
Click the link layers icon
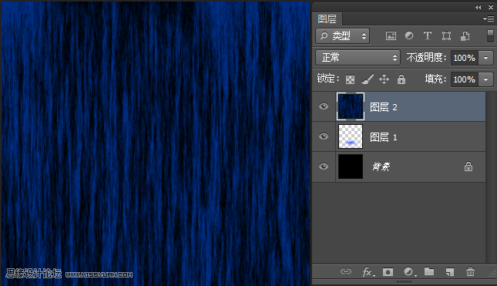pyautogui.click(x=346, y=271)
